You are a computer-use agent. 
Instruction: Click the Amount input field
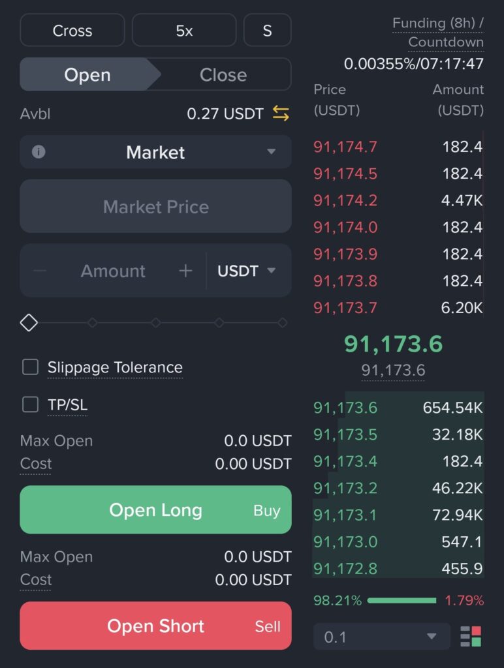coord(113,271)
